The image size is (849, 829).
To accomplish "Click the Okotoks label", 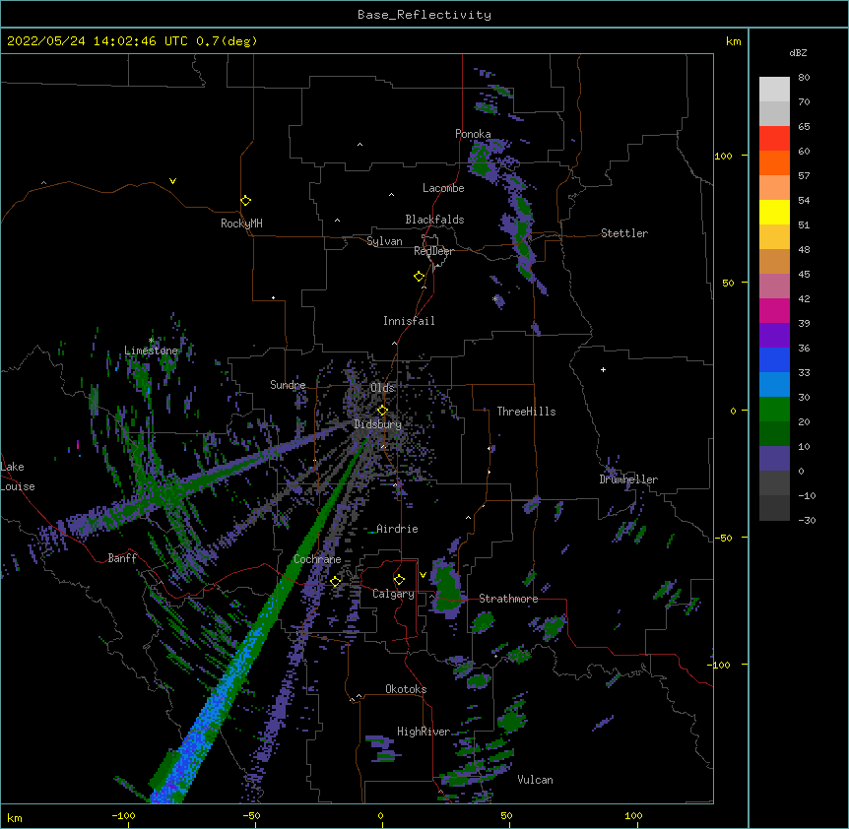I will click(406, 689).
